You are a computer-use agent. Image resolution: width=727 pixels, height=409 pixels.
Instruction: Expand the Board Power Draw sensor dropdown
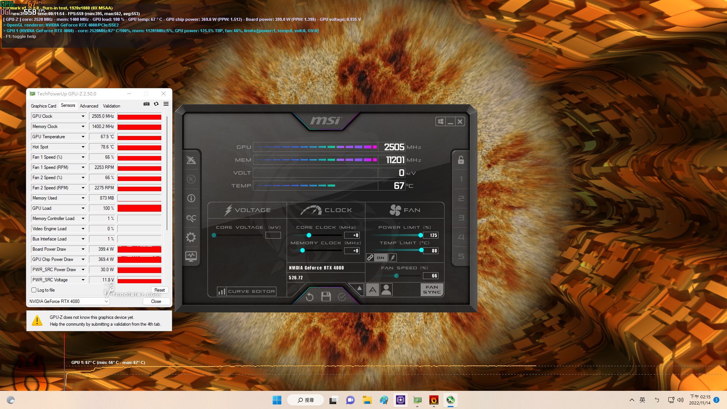coord(83,249)
